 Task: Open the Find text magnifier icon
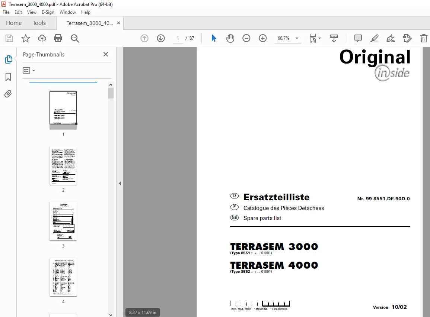(74, 38)
